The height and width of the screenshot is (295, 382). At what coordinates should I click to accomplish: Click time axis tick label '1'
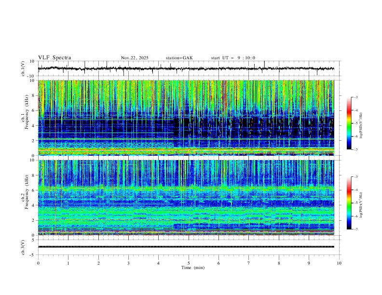pyautogui.click(x=68, y=263)
